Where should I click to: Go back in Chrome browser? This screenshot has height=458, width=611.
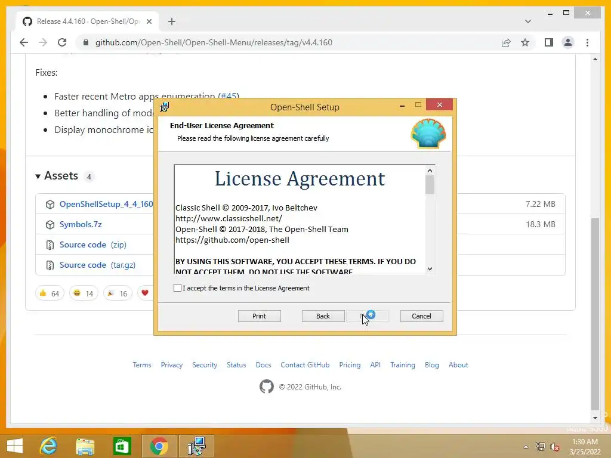tap(24, 42)
